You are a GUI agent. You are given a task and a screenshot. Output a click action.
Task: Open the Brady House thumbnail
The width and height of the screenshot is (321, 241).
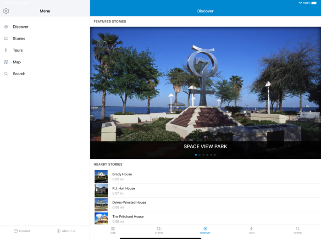(x=101, y=177)
